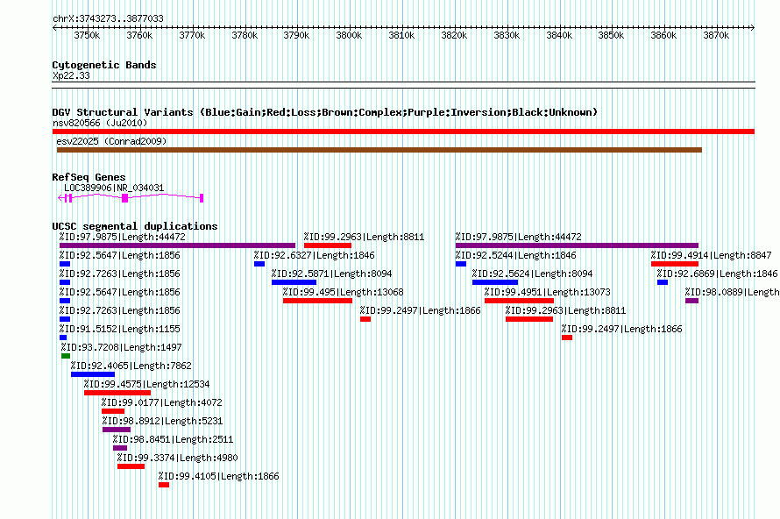Click the 3770k ruler tick label
Viewport: 780px width, 519px height.
[192, 35]
